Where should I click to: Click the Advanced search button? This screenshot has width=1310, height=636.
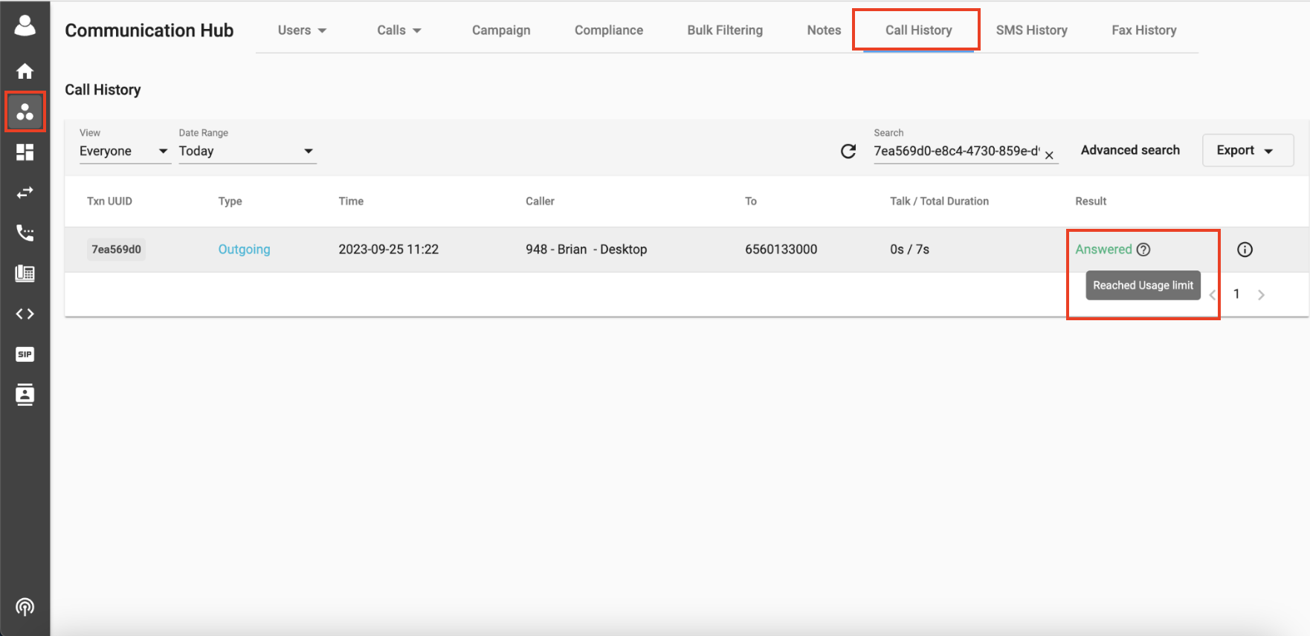(x=1130, y=150)
